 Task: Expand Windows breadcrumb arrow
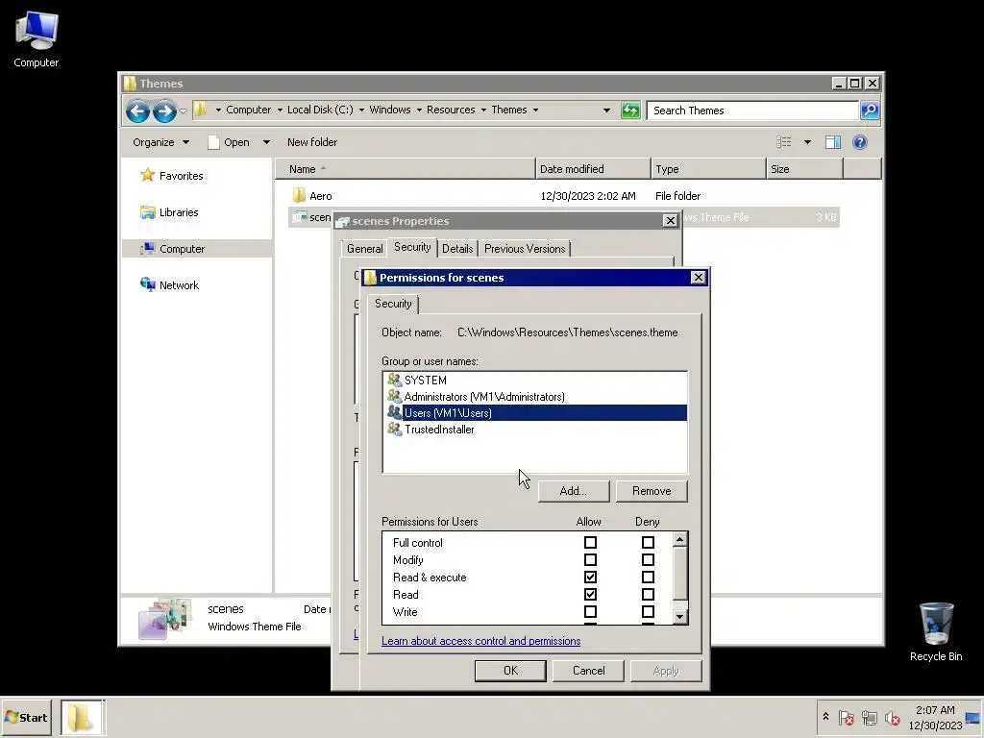pyautogui.click(x=419, y=110)
